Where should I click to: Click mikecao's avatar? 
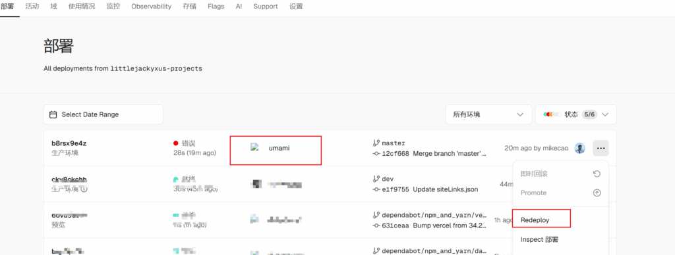(580, 148)
